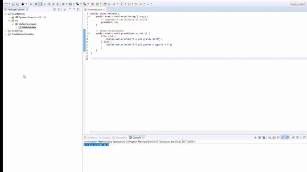Collapse the (default package) node
Screen dimensions: 307x172
[13, 24]
